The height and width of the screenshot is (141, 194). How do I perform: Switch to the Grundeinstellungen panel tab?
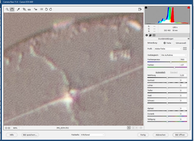147,35
